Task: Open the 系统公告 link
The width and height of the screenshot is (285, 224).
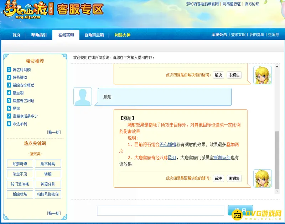Action: 219,34
